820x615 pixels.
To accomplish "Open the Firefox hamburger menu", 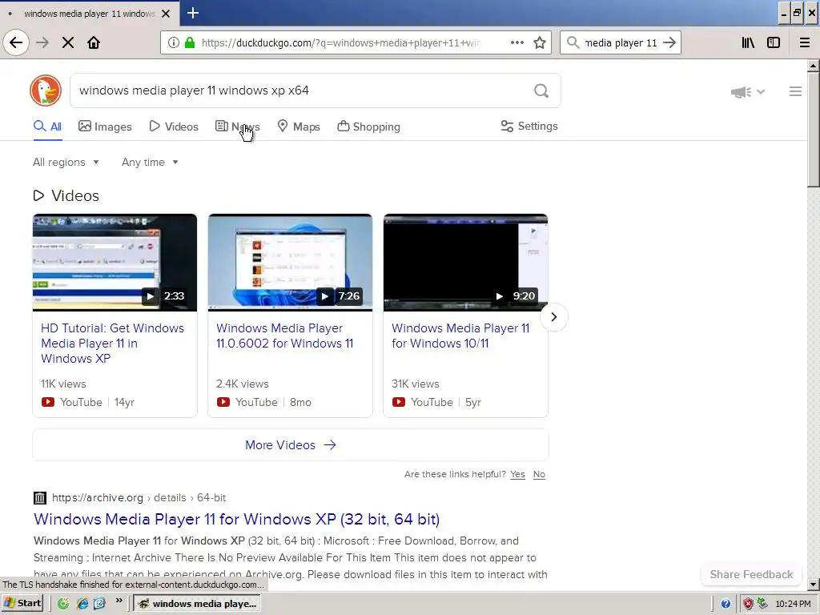I will 805,42.
